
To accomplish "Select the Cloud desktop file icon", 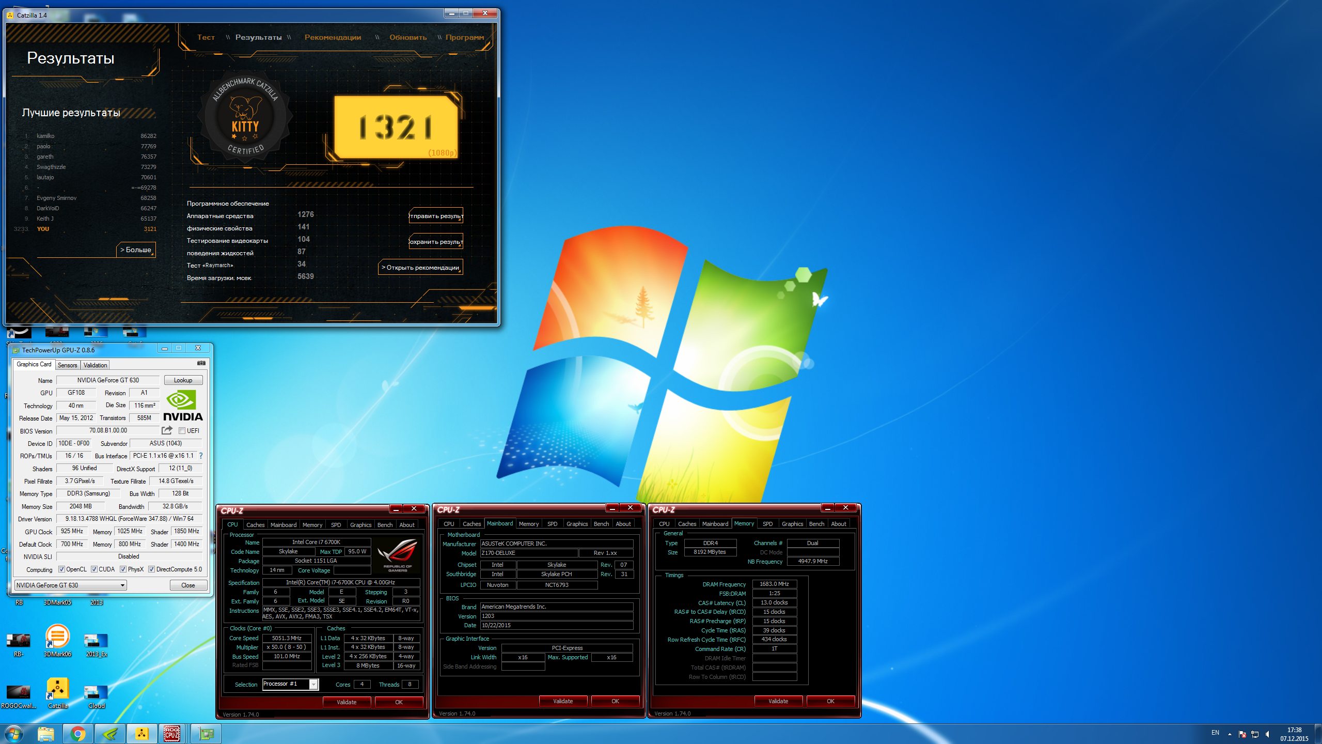I will [96, 695].
